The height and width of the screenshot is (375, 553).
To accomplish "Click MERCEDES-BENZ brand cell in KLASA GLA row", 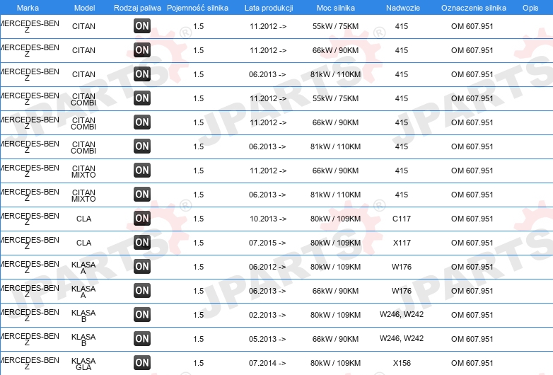I will pos(29,364).
